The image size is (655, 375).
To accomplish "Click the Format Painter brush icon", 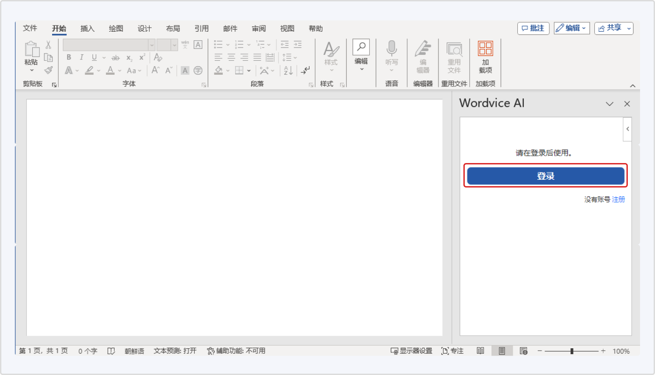I will coord(48,70).
